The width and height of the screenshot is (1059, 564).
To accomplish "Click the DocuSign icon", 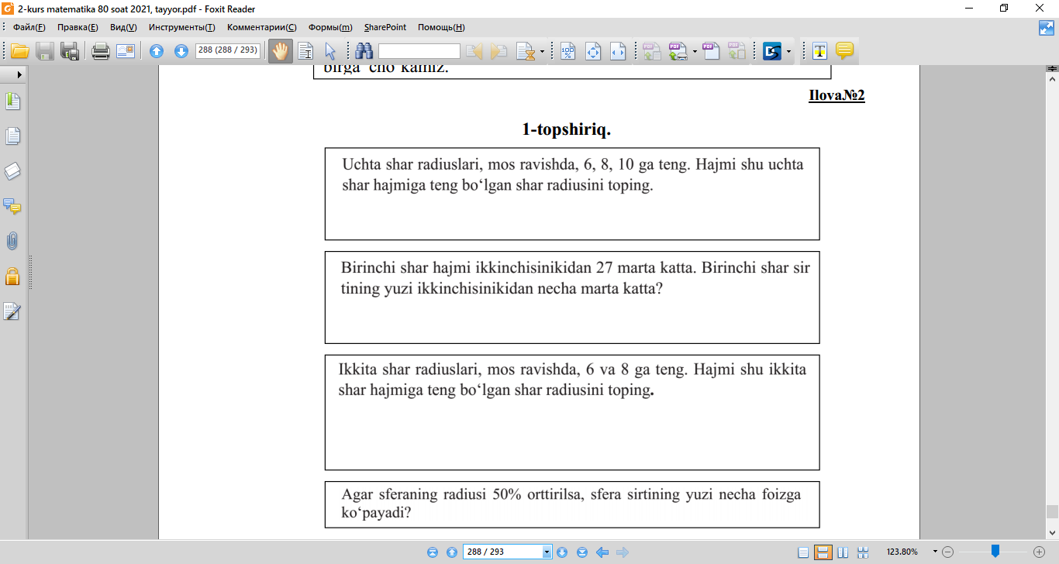I will pyautogui.click(x=772, y=52).
